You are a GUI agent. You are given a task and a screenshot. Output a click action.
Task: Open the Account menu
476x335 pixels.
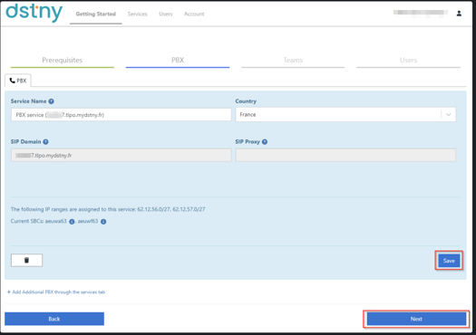coord(194,14)
